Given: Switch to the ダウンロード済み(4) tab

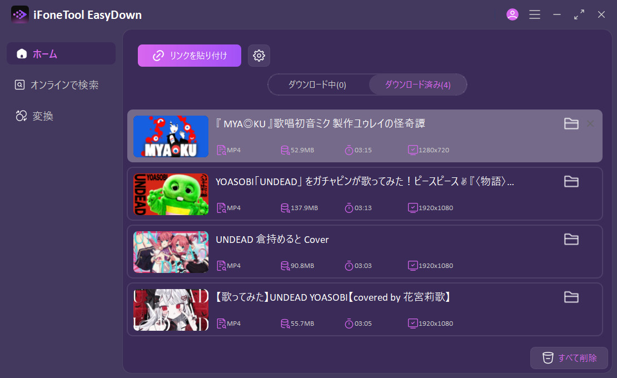Looking at the screenshot, I should [x=418, y=84].
